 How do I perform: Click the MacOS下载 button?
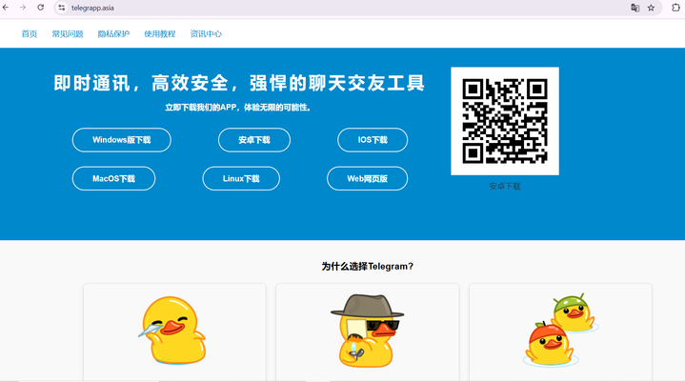pos(113,178)
